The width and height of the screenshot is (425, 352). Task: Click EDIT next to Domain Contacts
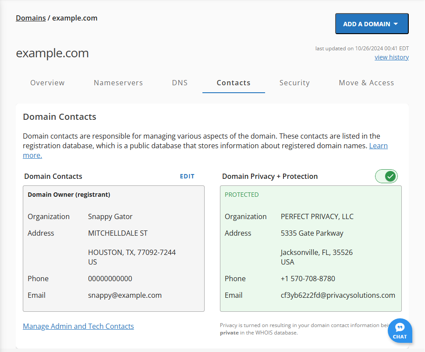pyautogui.click(x=187, y=176)
